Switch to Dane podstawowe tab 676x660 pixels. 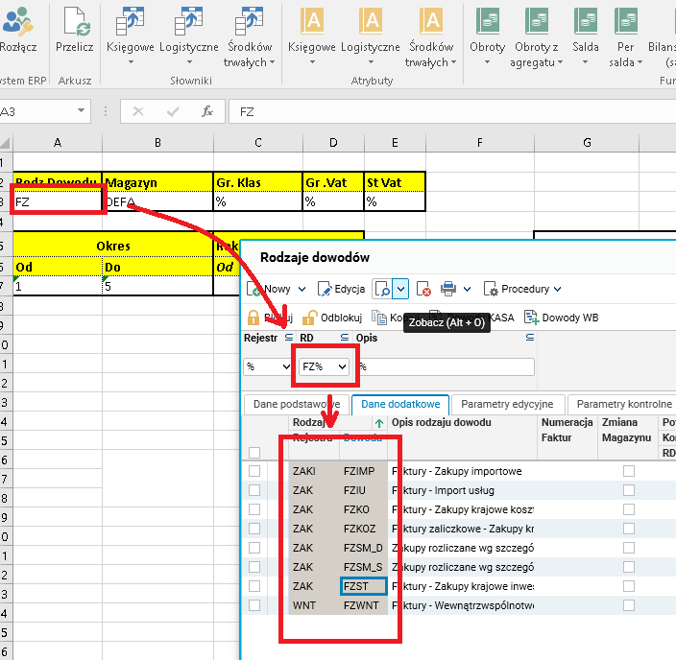point(297,404)
